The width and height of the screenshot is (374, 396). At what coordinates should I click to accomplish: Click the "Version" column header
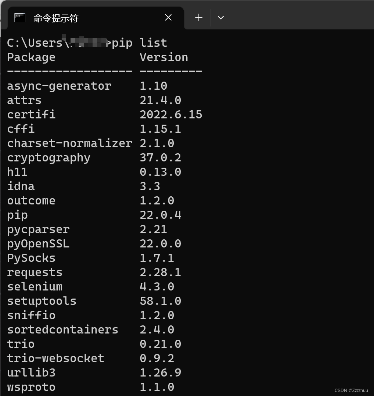[x=164, y=57]
